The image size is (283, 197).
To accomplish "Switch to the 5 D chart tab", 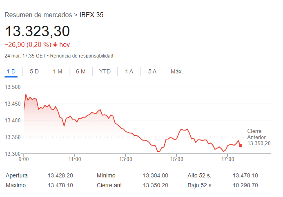I will tap(34, 71).
